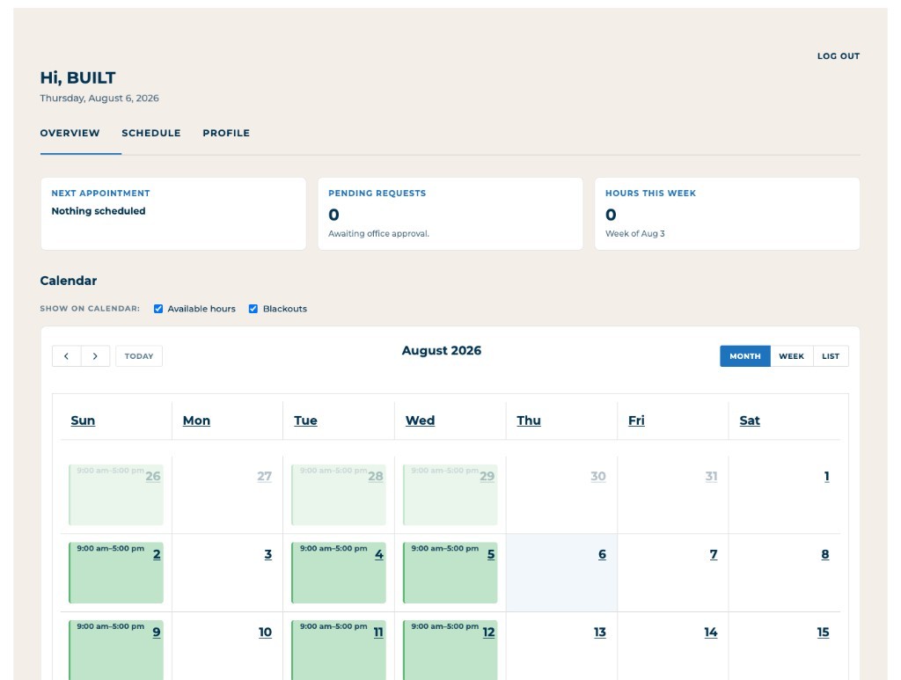Image resolution: width=901 pixels, height=680 pixels.
Task: Open August 14 day link
Action: (x=711, y=632)
